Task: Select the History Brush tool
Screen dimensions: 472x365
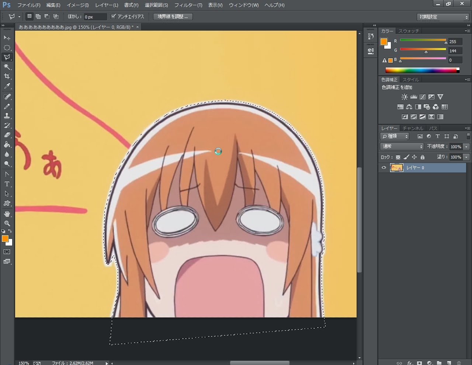Action: pyautogui.click(x=7, y=125)
